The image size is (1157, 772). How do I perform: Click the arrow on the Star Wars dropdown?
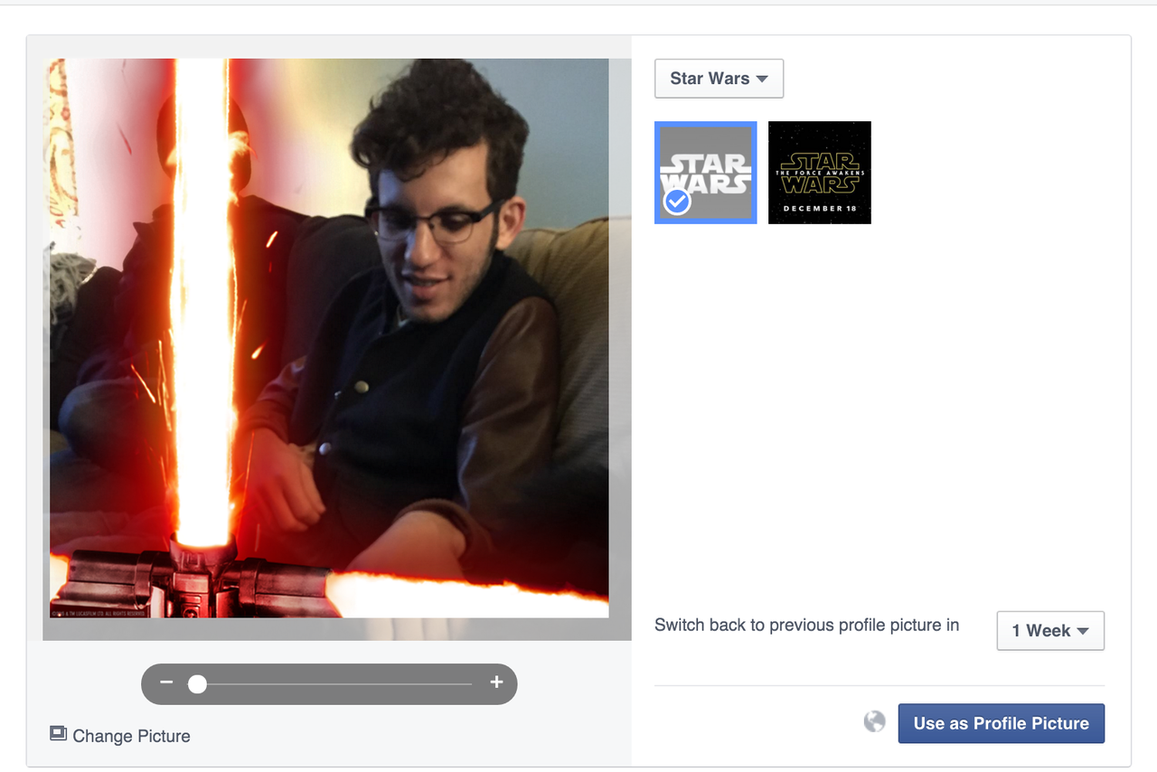[x=762, y=79]
